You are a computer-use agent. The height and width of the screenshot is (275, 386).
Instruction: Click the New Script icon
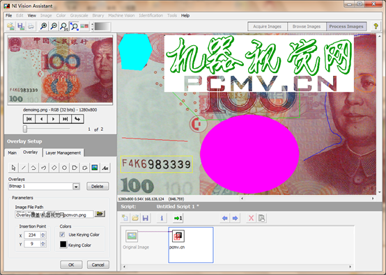125,218
